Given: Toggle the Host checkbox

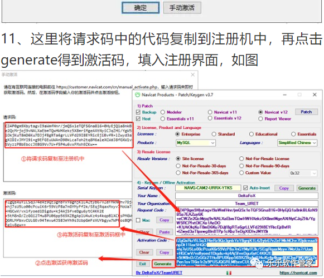Looking at the screenshot, I should coord(138,118).
